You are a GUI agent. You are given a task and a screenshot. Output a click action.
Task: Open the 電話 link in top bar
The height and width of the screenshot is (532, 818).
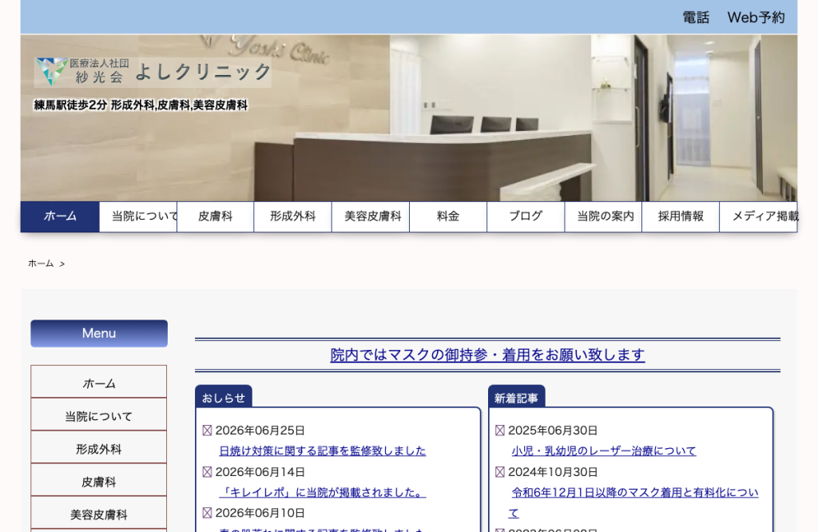point(696,18)
